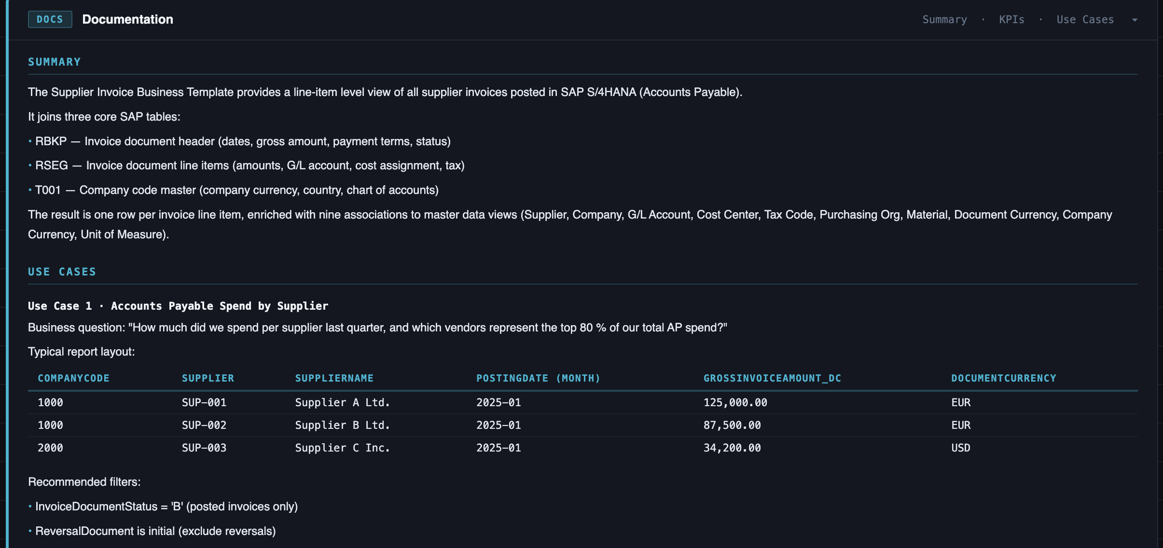The width and height of the screenshot is (1163, 548).
Task: Click the SUPPLIERNAME column header
Action: pyautogui.click(x=334, y=378)
